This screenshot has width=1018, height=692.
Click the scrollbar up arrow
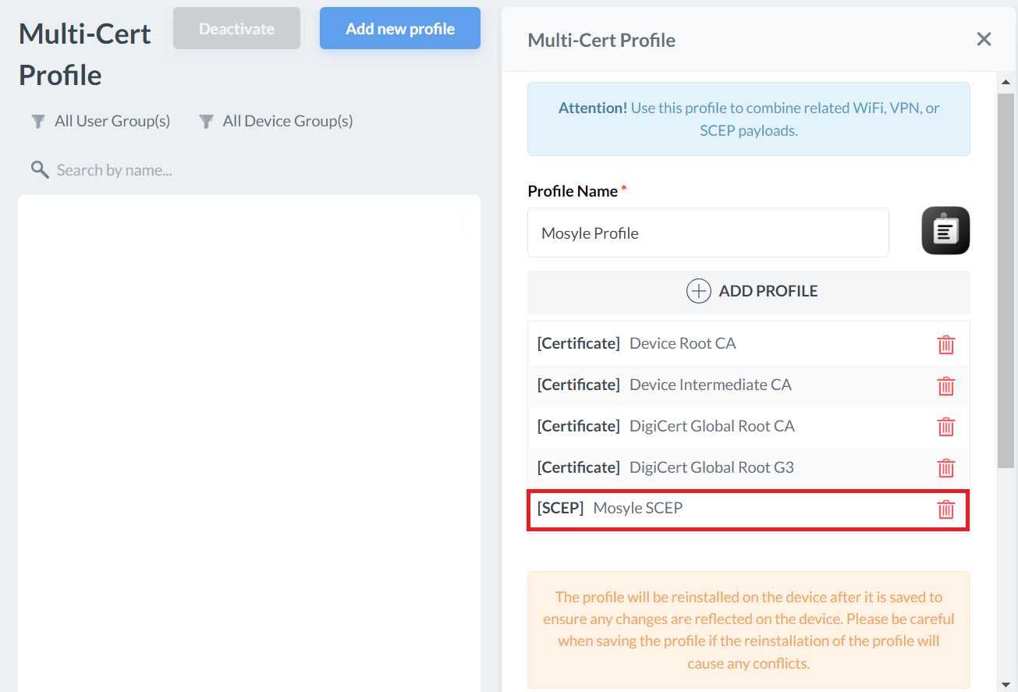(1006, 82)
